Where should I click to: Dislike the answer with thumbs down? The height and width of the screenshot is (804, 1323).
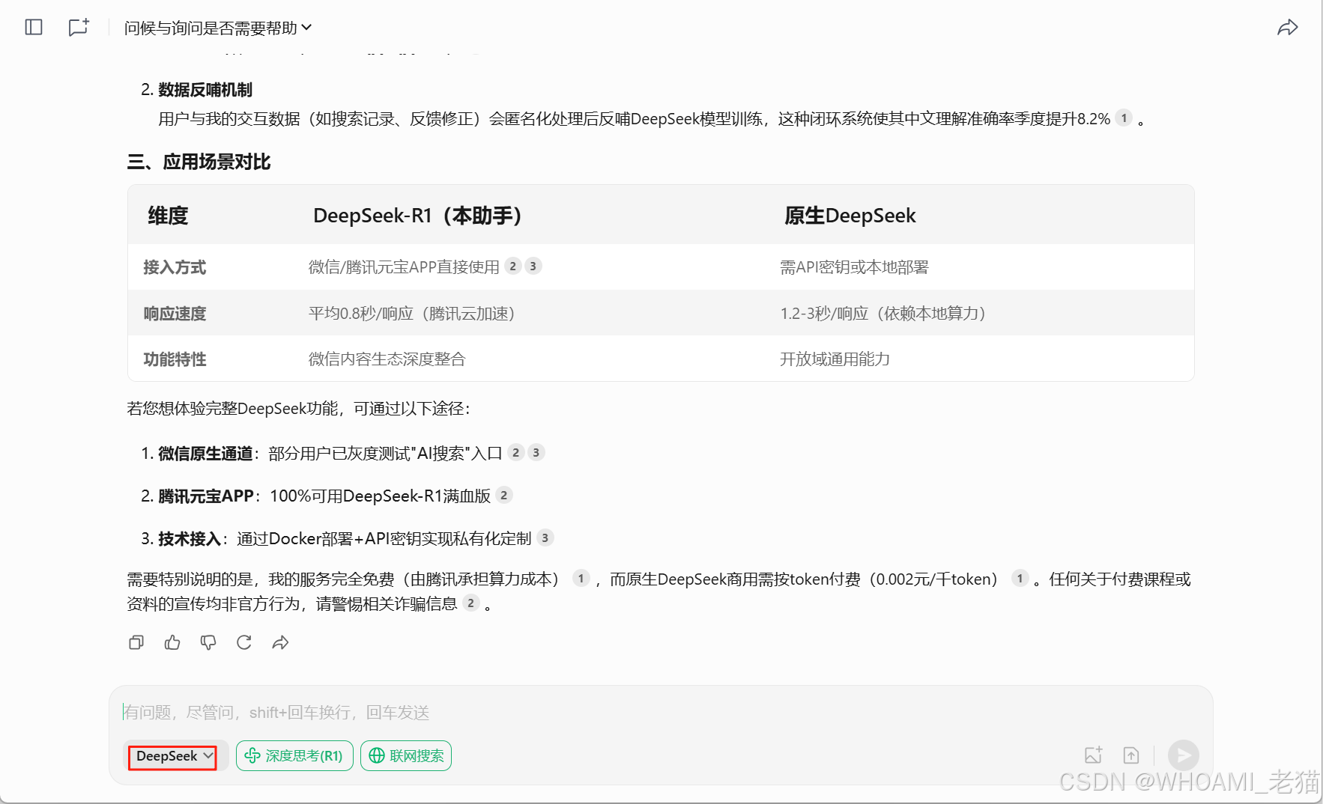[208, 642]
